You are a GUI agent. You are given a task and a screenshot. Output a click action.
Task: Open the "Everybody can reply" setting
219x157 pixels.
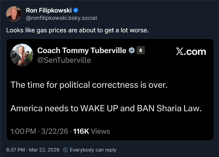point(93,150)
